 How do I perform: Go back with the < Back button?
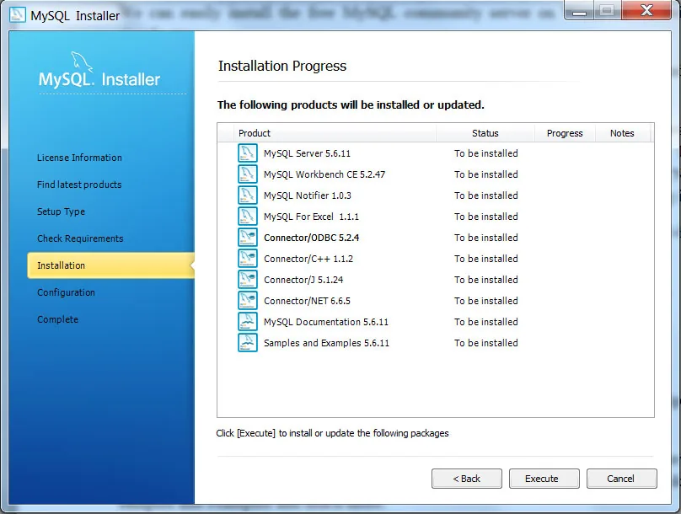click(467, 479)
